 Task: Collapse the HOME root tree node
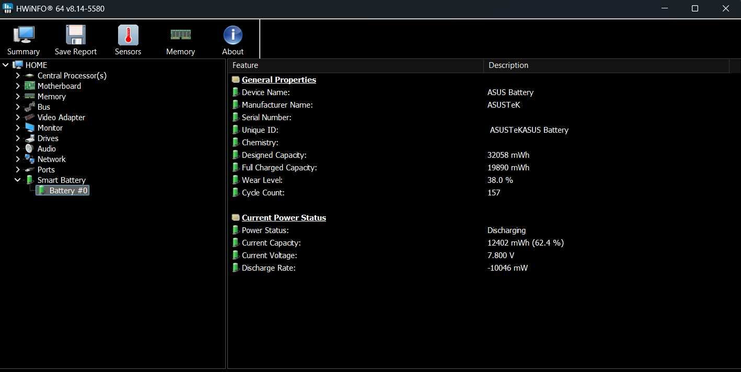[x=6, y=65]
